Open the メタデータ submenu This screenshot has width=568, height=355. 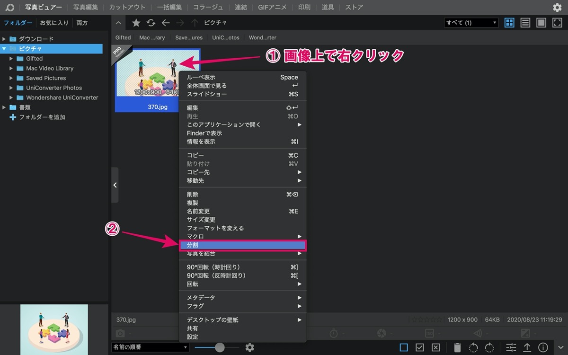point(243,298)
